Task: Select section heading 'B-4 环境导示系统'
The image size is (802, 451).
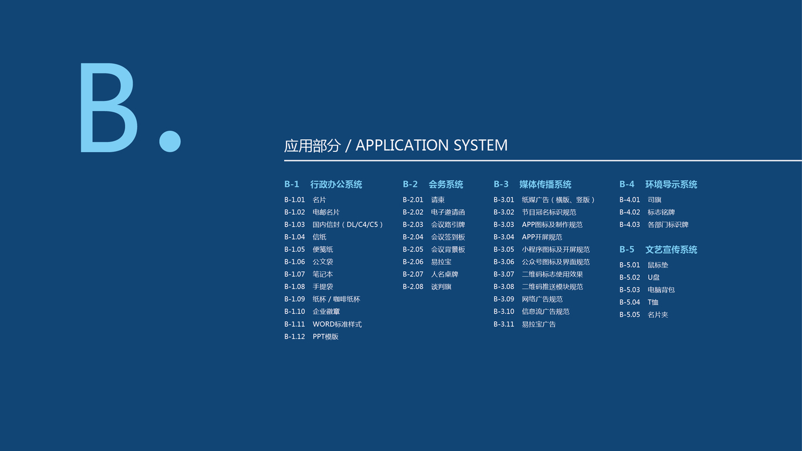Action: (x=658, y=184)
